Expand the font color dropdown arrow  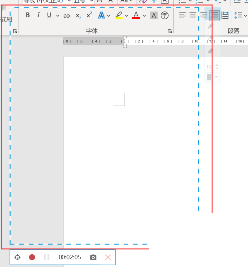144,16
